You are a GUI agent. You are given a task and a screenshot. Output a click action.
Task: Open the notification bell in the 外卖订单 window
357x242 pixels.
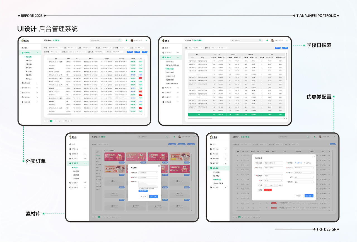pos(126,40)
